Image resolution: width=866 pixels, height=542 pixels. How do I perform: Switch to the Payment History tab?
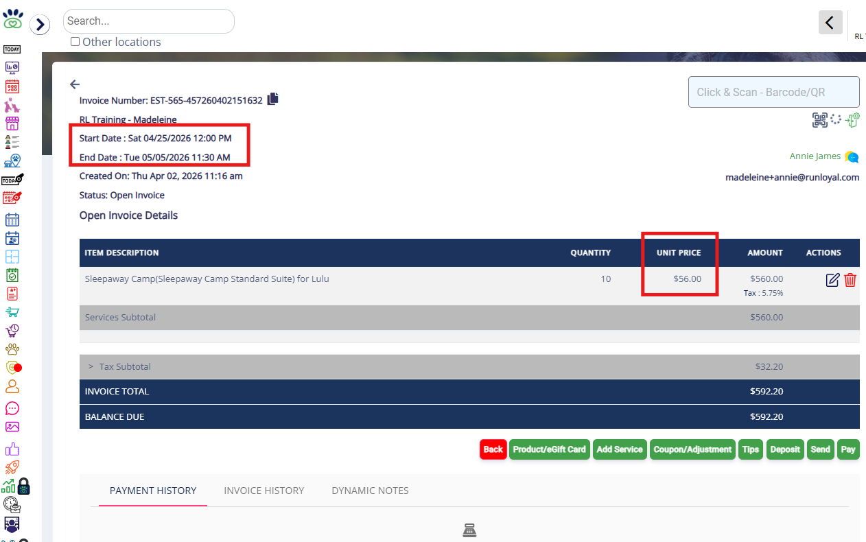coord(153,491)
